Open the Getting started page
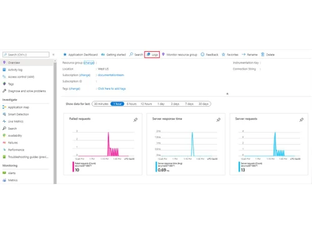312x234 pixels. point(114,54)
